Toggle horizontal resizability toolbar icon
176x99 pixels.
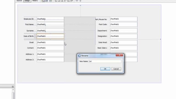coord(77,1)
